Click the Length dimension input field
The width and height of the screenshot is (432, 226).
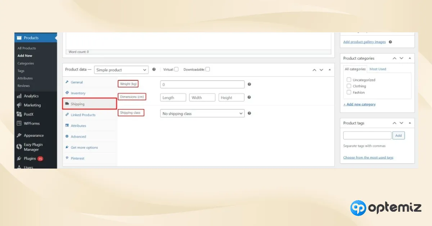tap(173, 98)
